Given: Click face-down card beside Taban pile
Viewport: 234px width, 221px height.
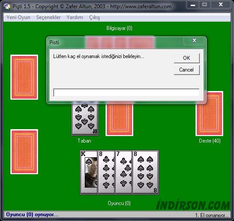Looking at the screenshot, I should [119, 120].
